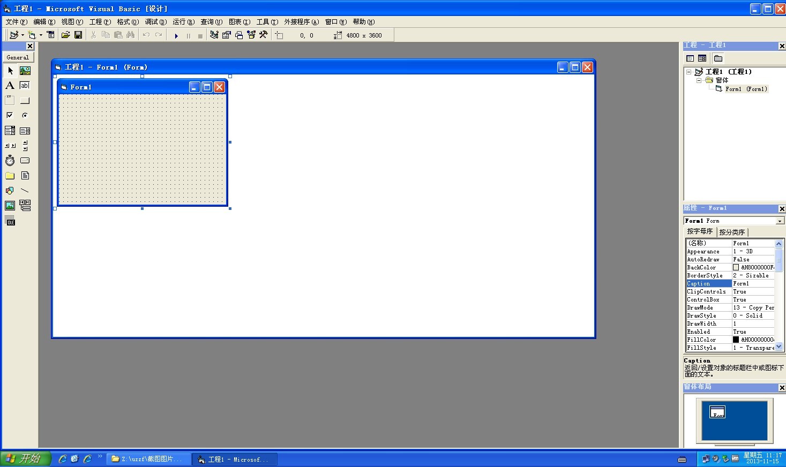Open the object selector dropdown in Properties window
Image resolution: width=786 pixels, height=467 pixels.
pos(780,220)
